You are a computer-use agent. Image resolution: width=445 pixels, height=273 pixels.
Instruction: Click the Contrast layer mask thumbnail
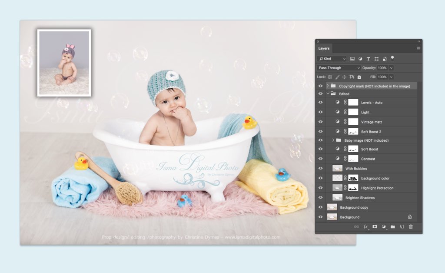pos(353,159)
